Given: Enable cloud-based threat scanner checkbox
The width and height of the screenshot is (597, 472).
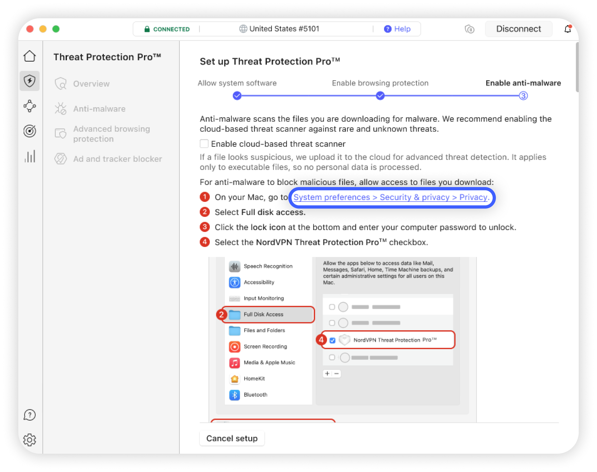Looking at the screenshot, I should 204,144.
